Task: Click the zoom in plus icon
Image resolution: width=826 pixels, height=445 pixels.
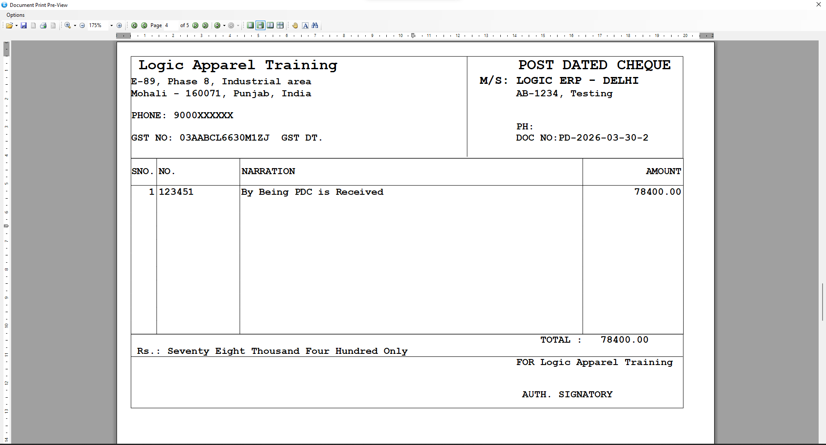Action: coord(119,25)
